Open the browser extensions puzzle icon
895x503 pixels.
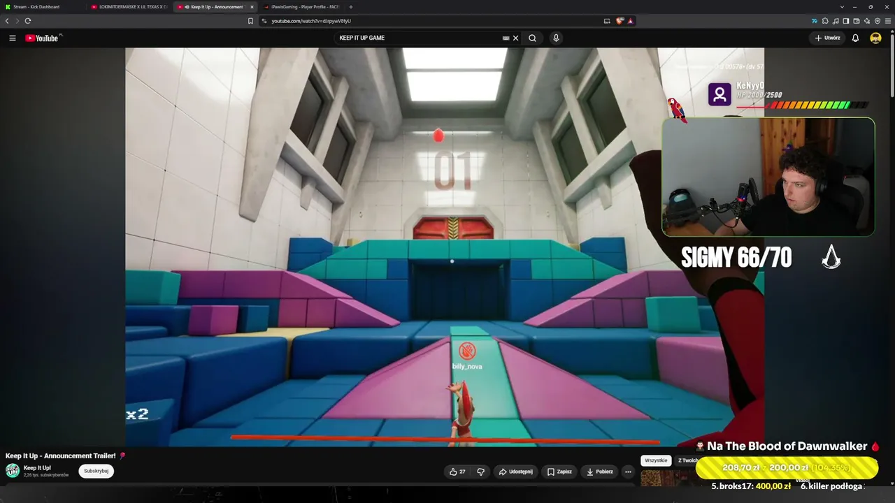coord(825,21)
